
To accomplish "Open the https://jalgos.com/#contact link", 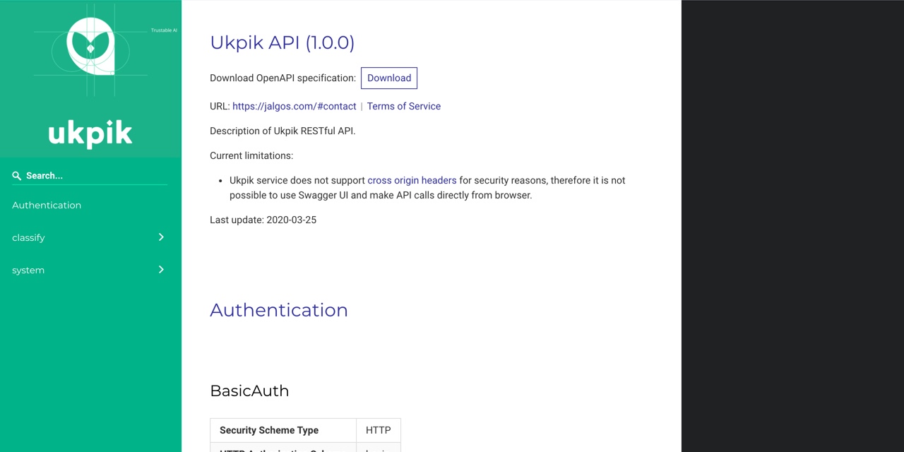I will click(295, 107).
